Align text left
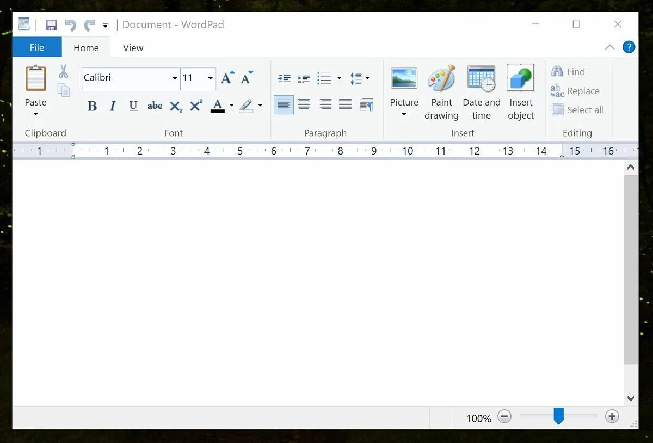The width and height of the screenshot is (653, 443). 284,104
